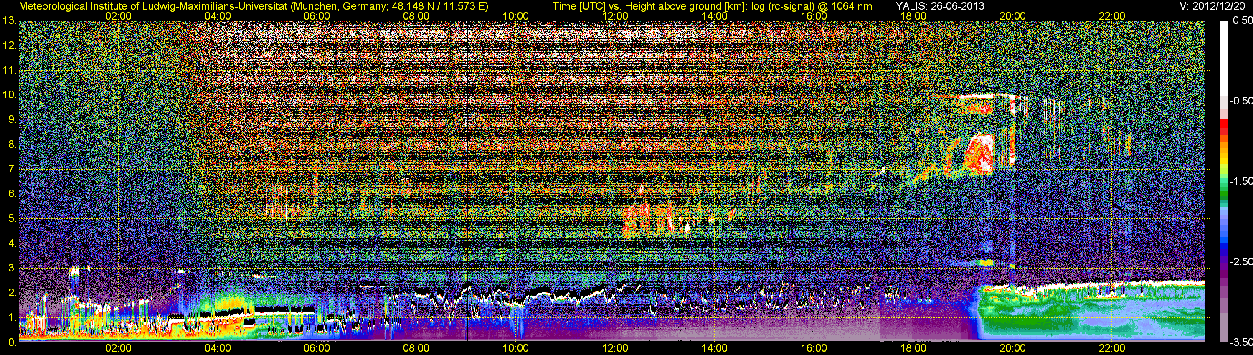
Task: Click the bright red-white cloud patch near 19:00 at 8 km
Action: pyautogui.click(x=979, y=154)
